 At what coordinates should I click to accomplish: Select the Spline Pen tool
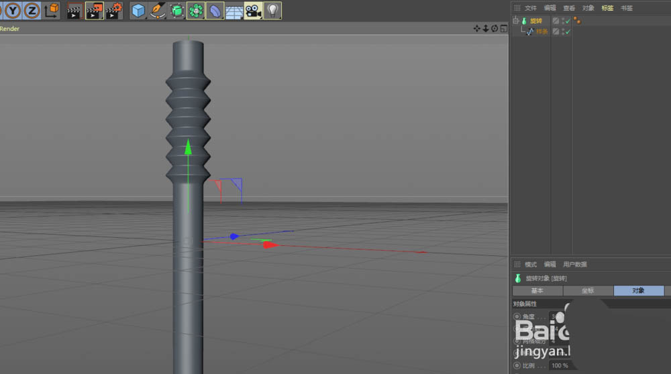click(158, 10)
